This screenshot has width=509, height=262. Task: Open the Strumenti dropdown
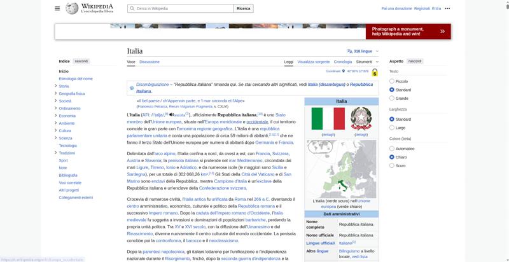(x=367, y=62)
